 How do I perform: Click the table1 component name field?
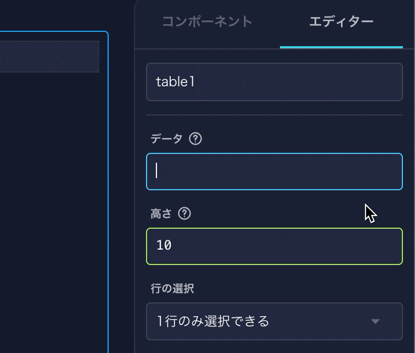coord(274,82)
